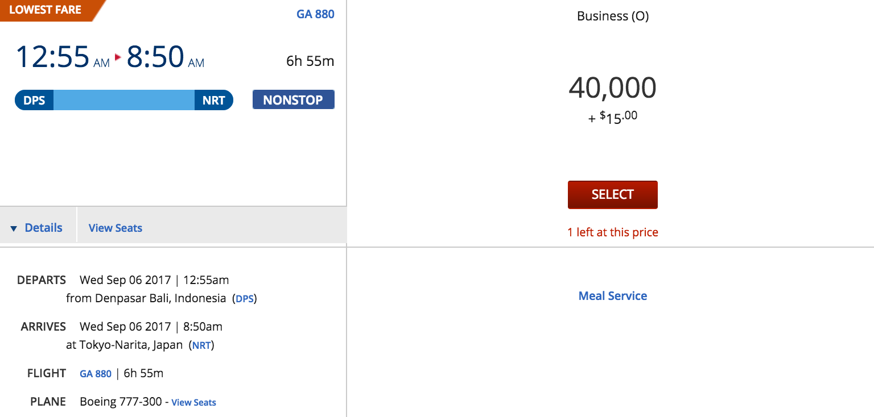Image resolution: width=874 pixels, height=417 pixels.
Task: Click the DPS airport code link in details
Action: (x=245, y=298)
